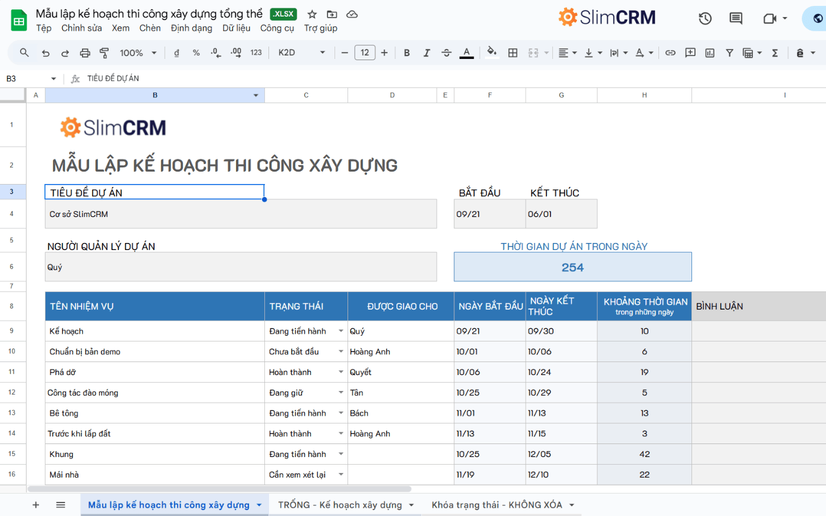
Task: Open the functions sigma menu
Action: tap(775, 53)
